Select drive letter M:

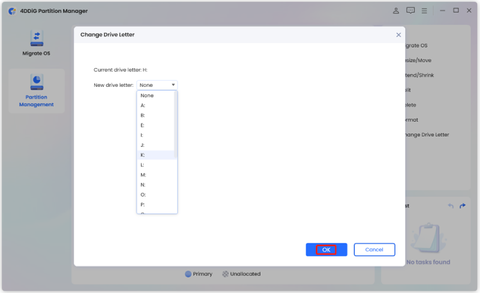(x=157, y=175)
